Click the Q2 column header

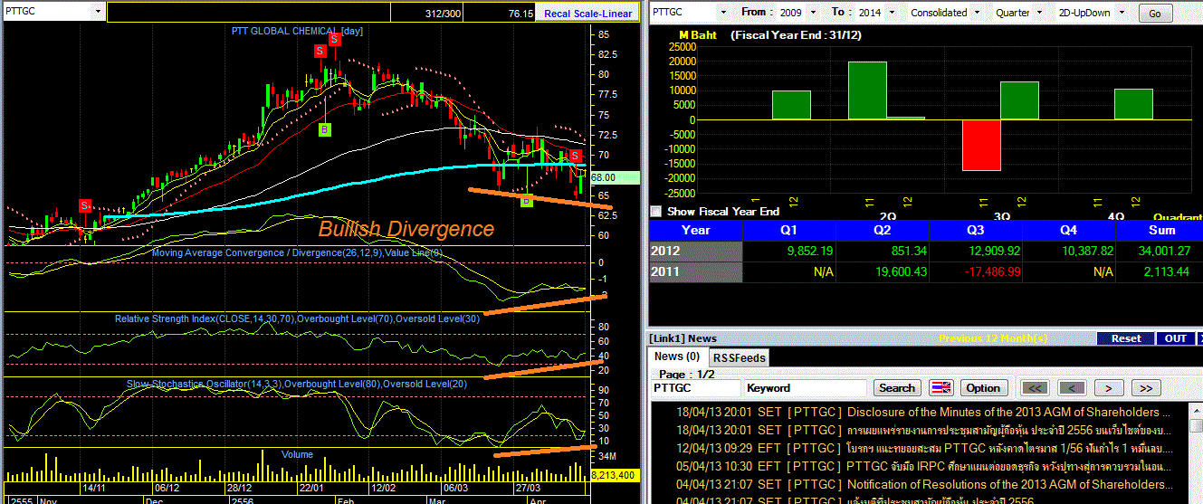click(x=882, y=230)
